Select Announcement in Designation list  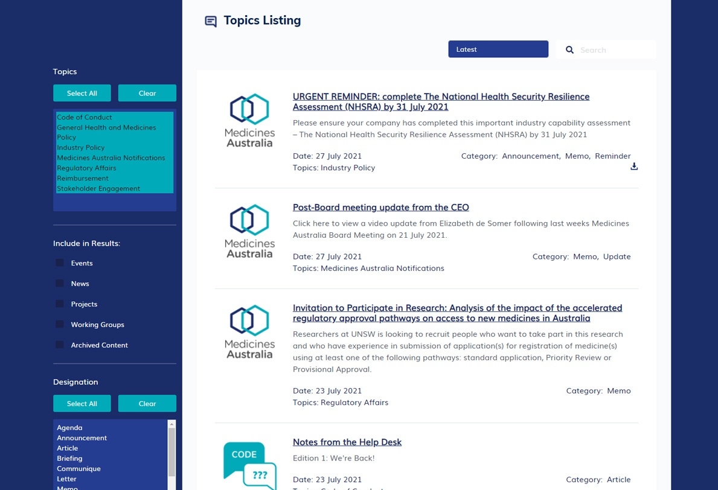111,438
